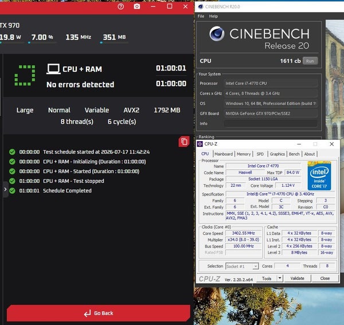Click the Run button next to CPU score
This screenshot has height=325, width=344.
310,61
